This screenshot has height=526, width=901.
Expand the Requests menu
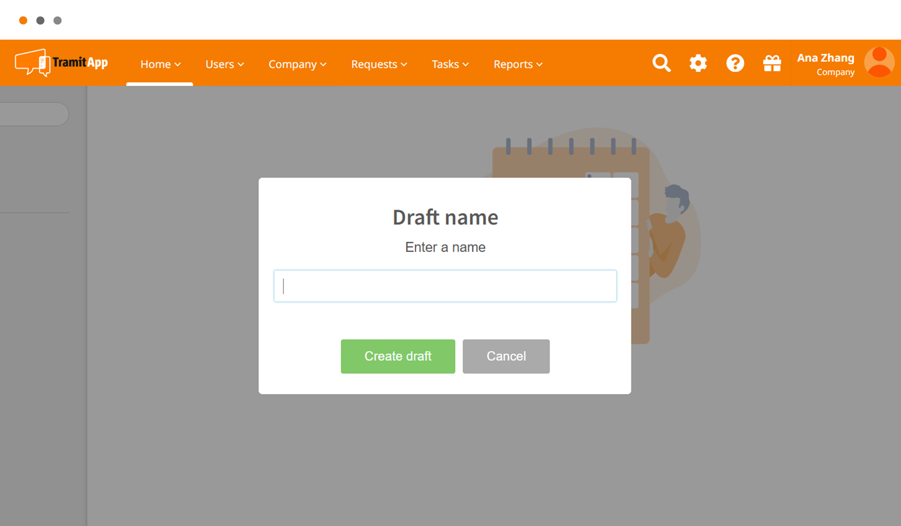point(379,64)
